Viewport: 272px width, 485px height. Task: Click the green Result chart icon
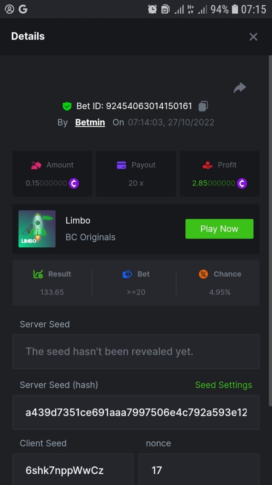point(38,274)
